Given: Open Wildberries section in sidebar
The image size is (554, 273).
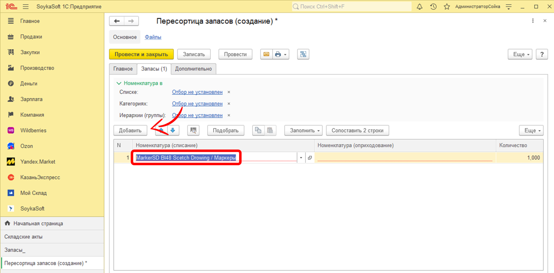Looking at the screenshot, I should pos(33,131).
